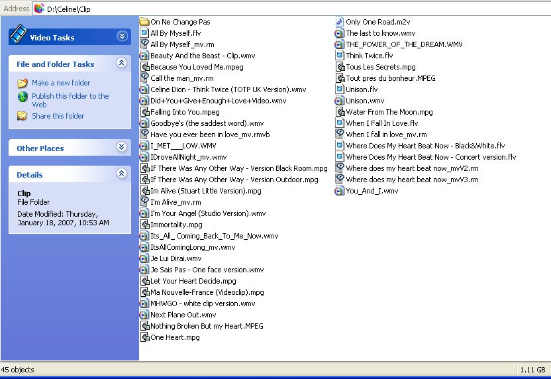The image size is (551, 379).
Task: Collapse the Details panel
Action: (x=122, y=174)
